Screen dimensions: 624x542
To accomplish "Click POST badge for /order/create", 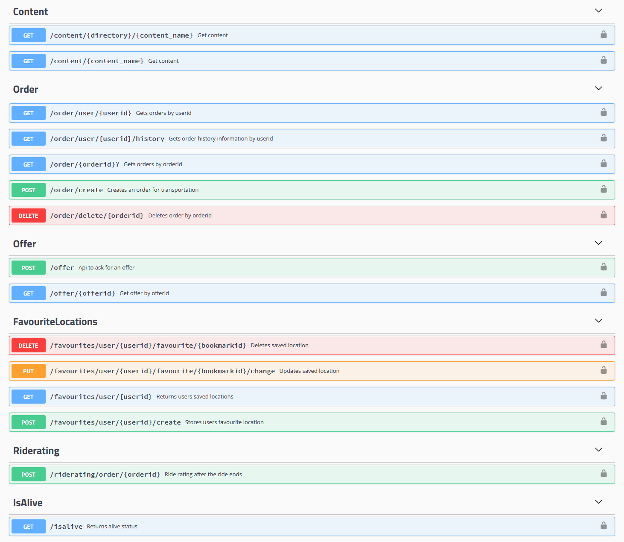I will point(29,190).
